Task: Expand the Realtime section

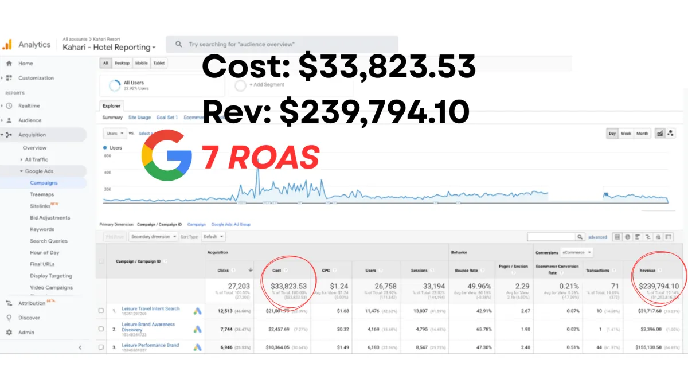Action: 2,106
